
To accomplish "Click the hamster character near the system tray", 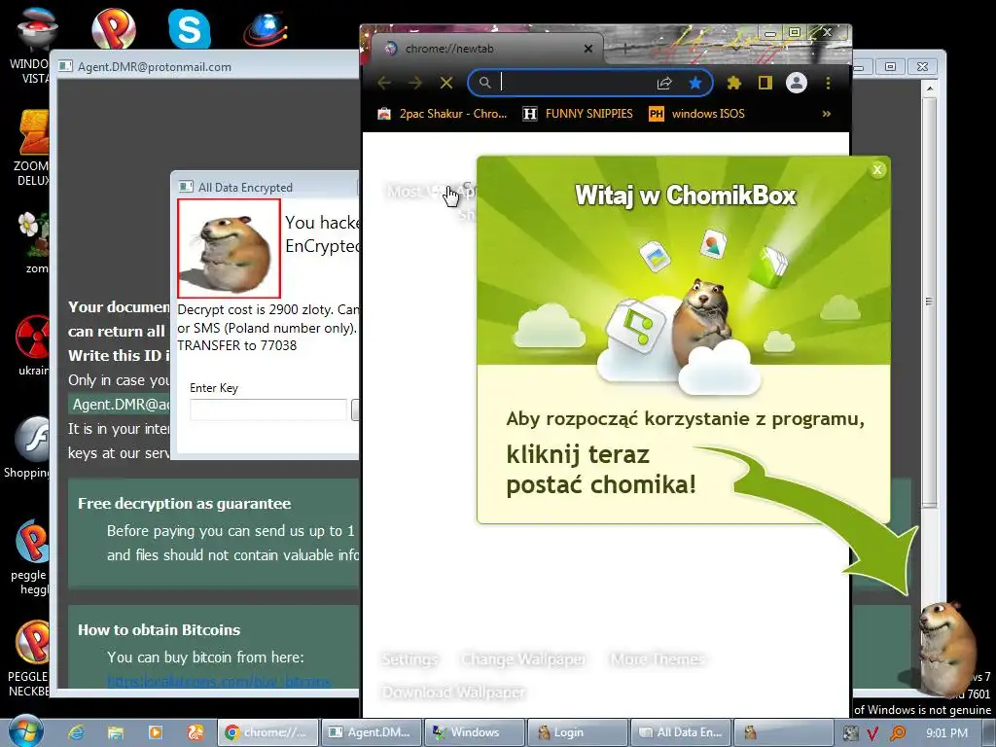I will [946, 648].
